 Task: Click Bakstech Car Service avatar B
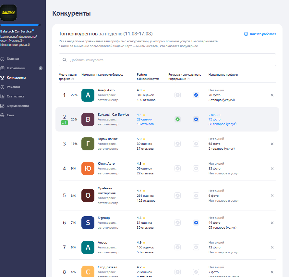tap(88, 120)
